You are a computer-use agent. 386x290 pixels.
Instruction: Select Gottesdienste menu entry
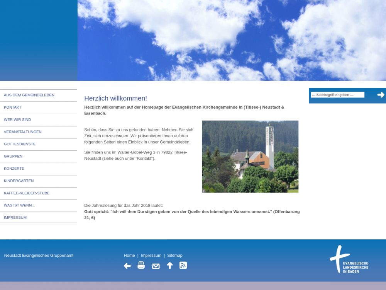pyautogui.click(x=20, y=144)
